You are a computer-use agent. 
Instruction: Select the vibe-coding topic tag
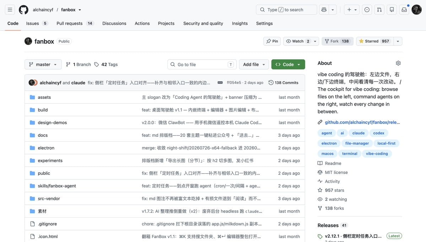pos(377,154)
